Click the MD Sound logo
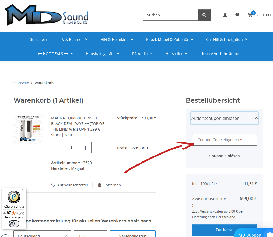Screen dimensions: 273x237 46,15
